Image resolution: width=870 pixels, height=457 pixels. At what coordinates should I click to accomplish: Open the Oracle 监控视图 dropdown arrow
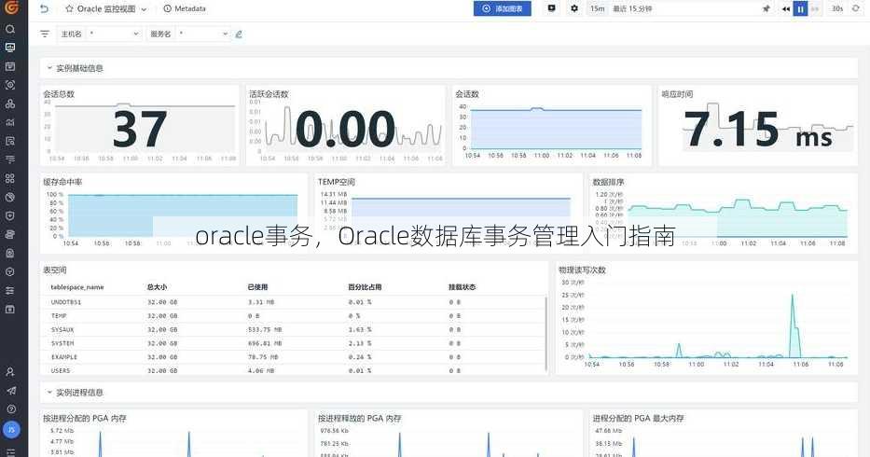pos(145,9)
